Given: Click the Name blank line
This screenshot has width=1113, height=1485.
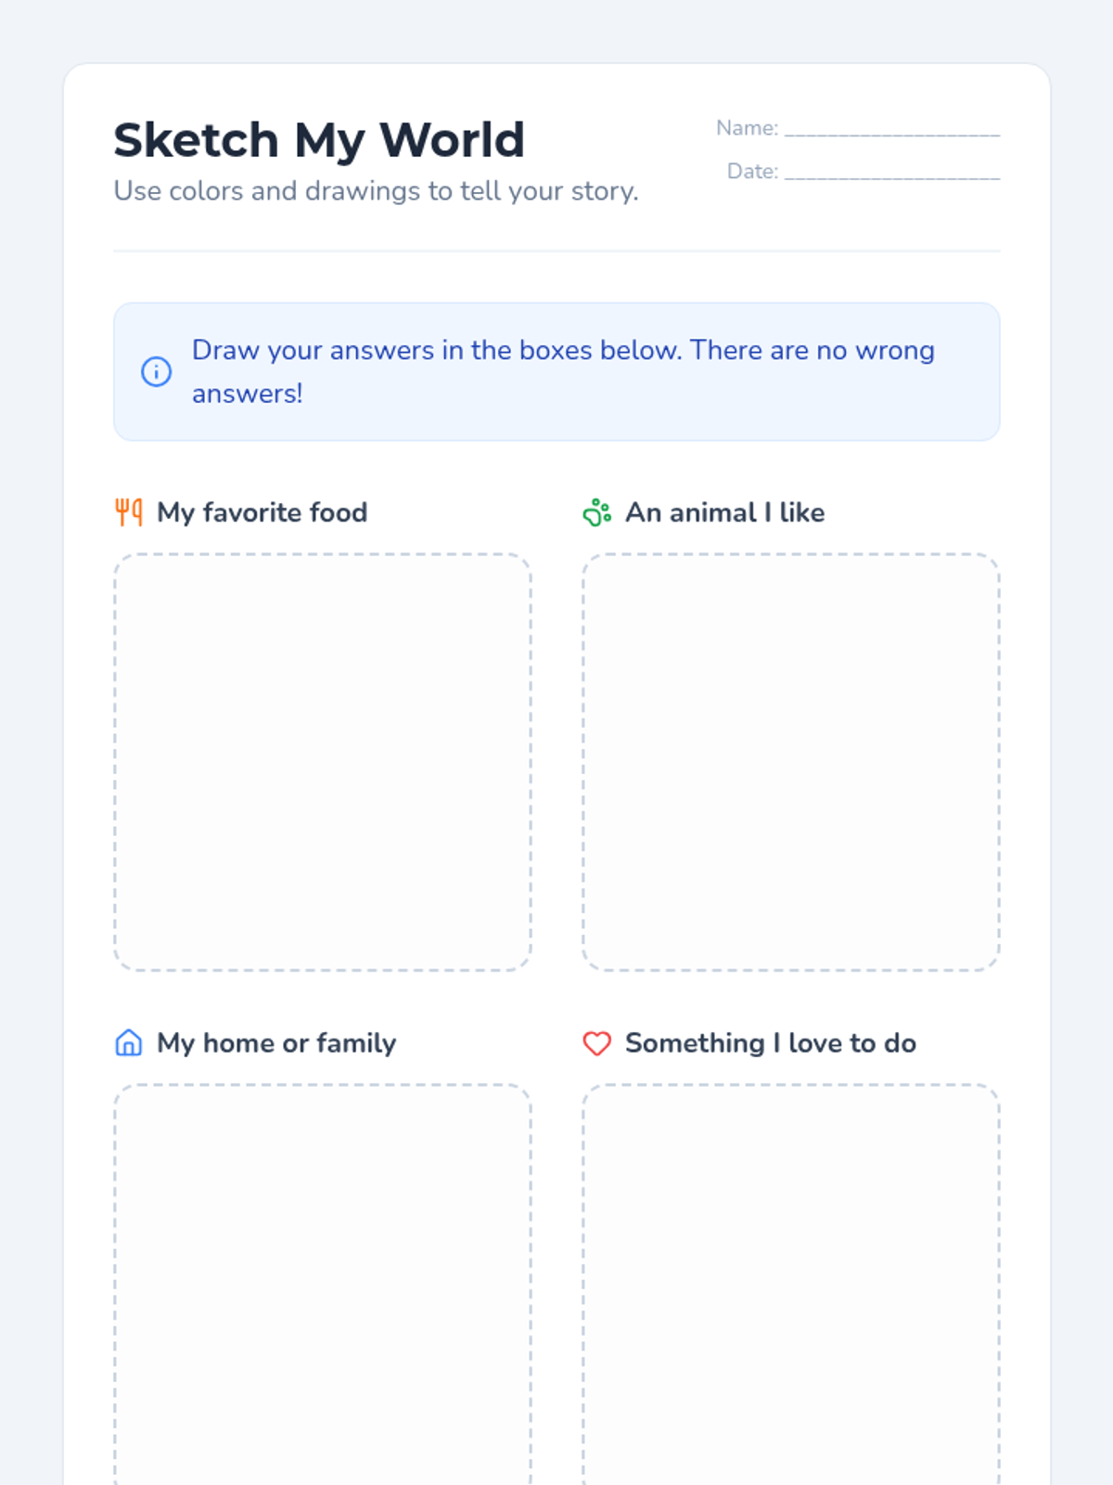Looking at the screenshot, I should 891,130.
